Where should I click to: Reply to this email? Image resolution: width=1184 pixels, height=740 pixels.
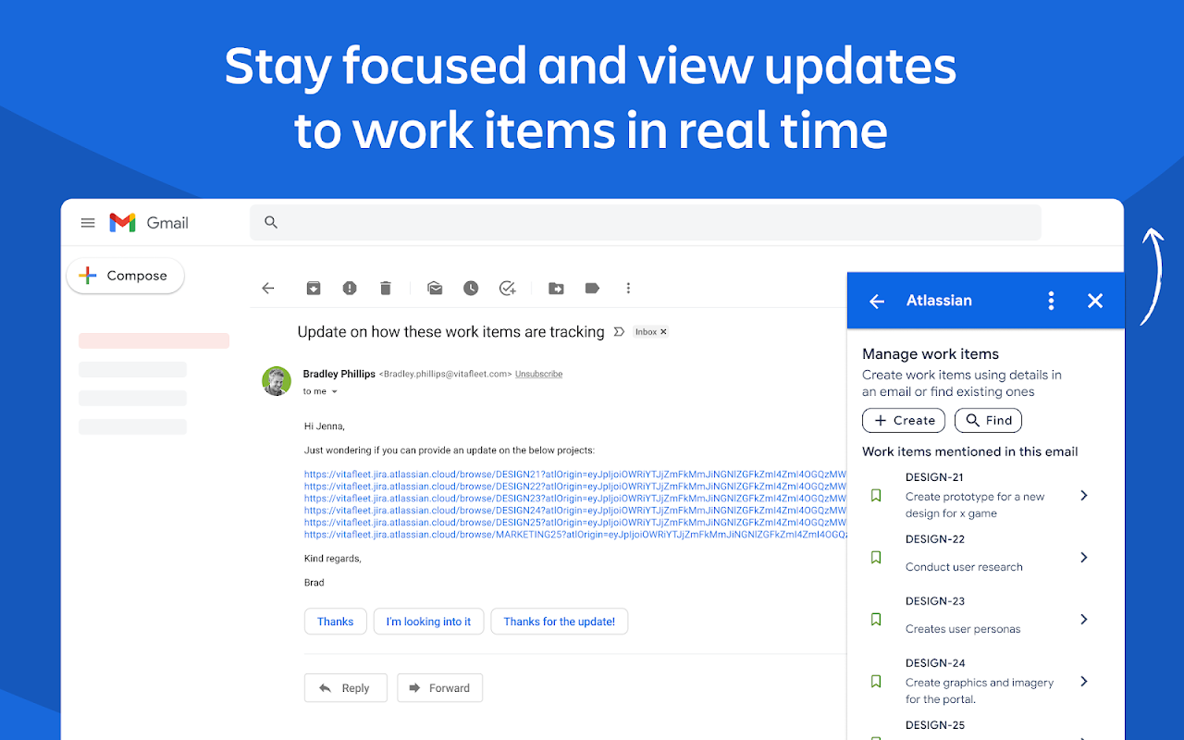(x=345, y=688)
